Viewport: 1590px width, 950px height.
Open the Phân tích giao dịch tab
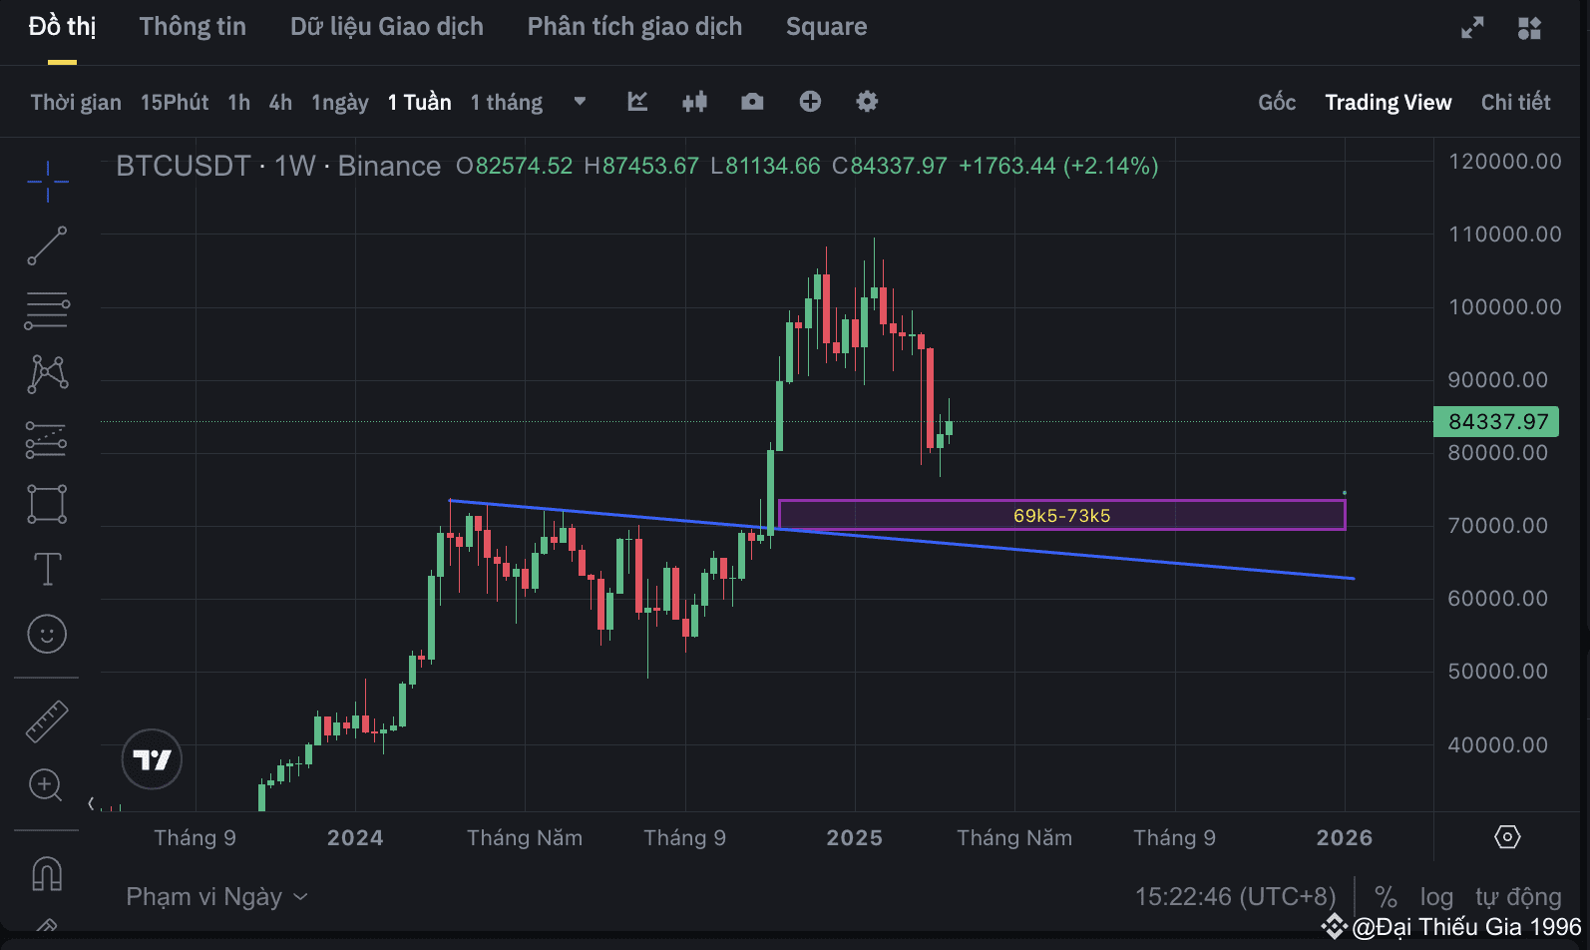coord(634,27)
